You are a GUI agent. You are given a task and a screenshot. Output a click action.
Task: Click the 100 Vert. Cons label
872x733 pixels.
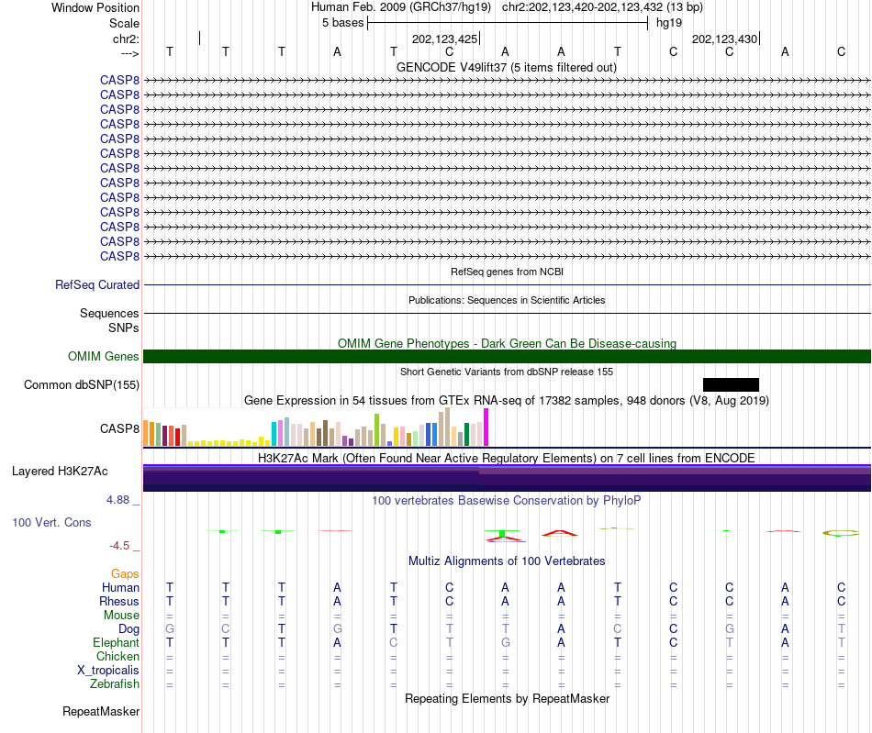click(x=51, y=522)
